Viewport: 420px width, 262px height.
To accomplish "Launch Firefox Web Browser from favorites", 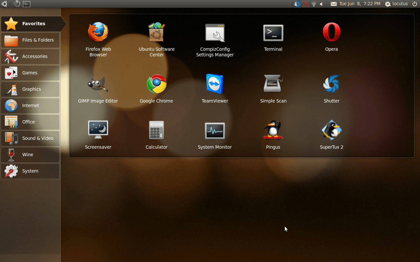I will click(x=98, y=39).
